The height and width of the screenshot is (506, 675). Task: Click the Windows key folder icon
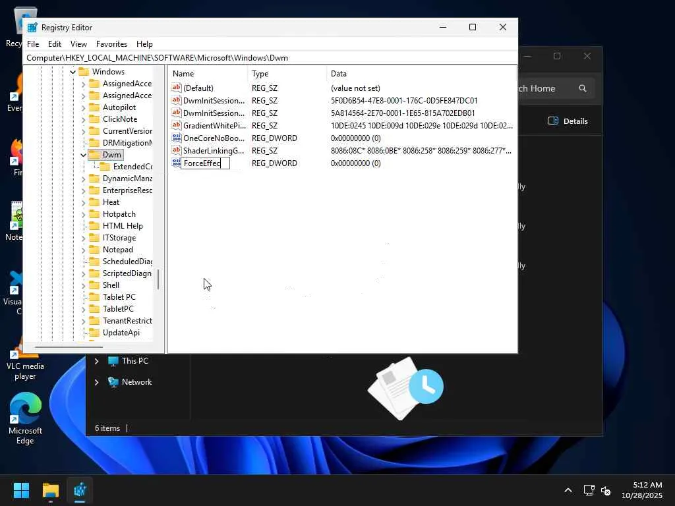click(x=84, y=71)
